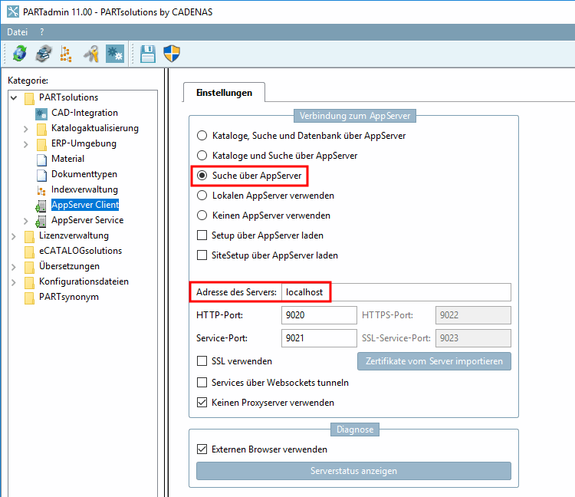Click the Lizenzverwaltung folder icon
Viewport: 575px width, 497px height.
[29, 236]
